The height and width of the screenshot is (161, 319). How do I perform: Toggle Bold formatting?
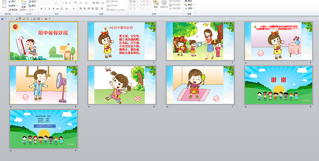coord(42,8)
